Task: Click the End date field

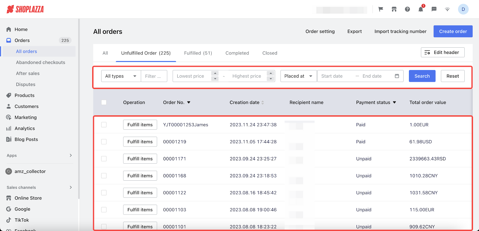Action: pos(376,76)
